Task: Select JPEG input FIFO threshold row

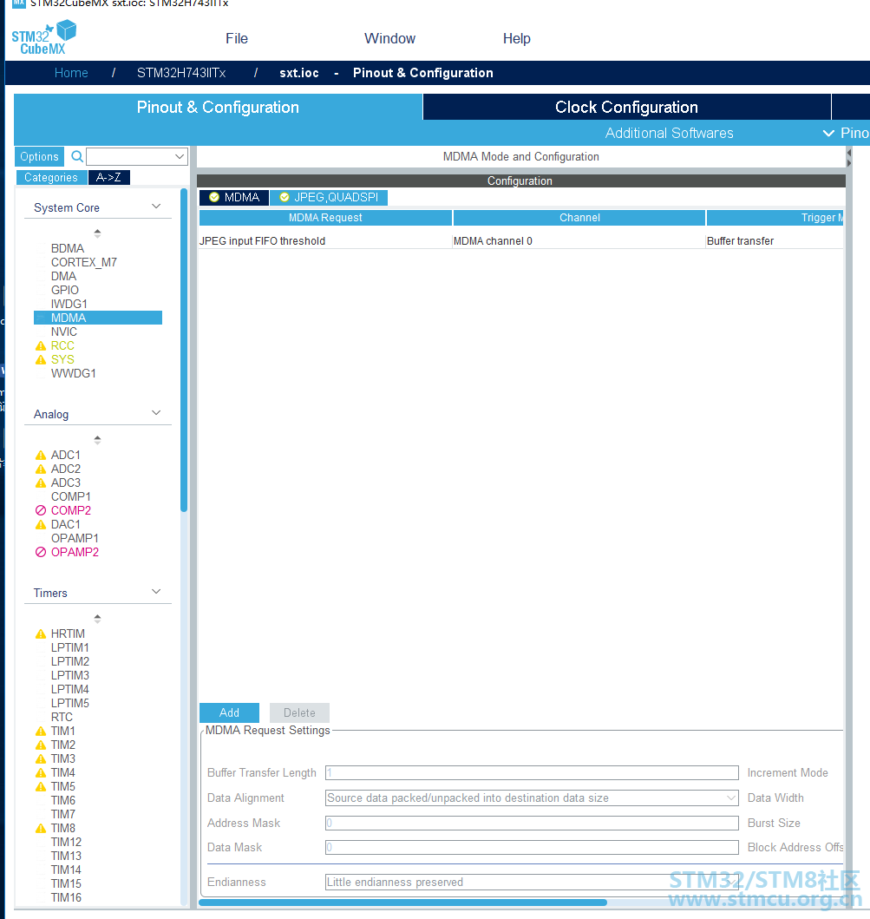Action: click(520, 241)
